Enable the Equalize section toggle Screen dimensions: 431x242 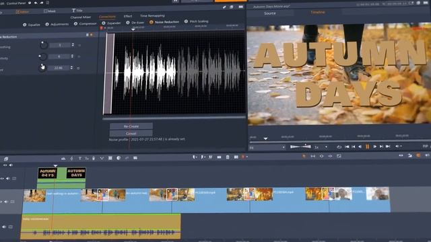[x=25, y=25]
